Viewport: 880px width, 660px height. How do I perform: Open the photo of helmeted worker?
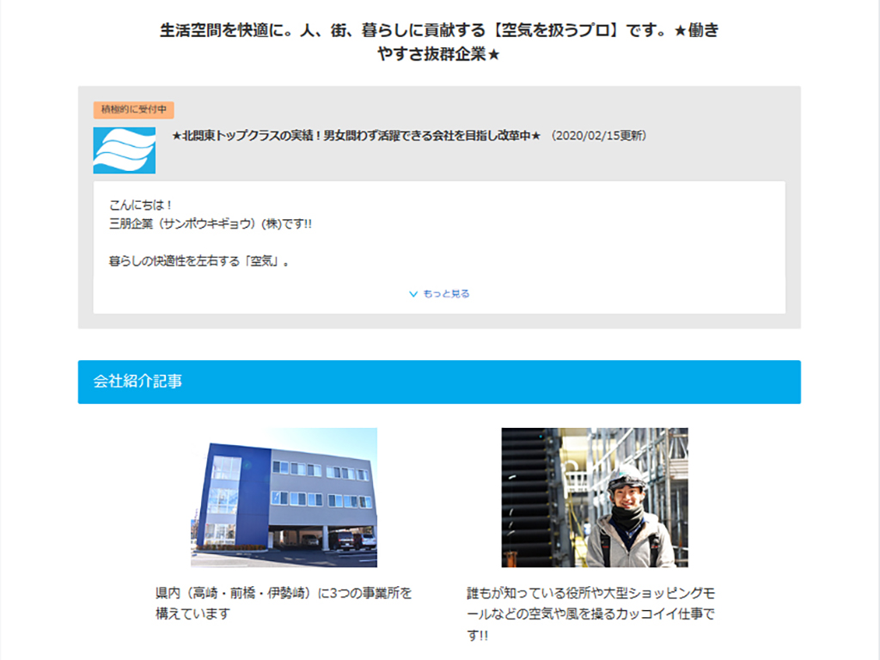pyautogui.click(x=595, y=497)
